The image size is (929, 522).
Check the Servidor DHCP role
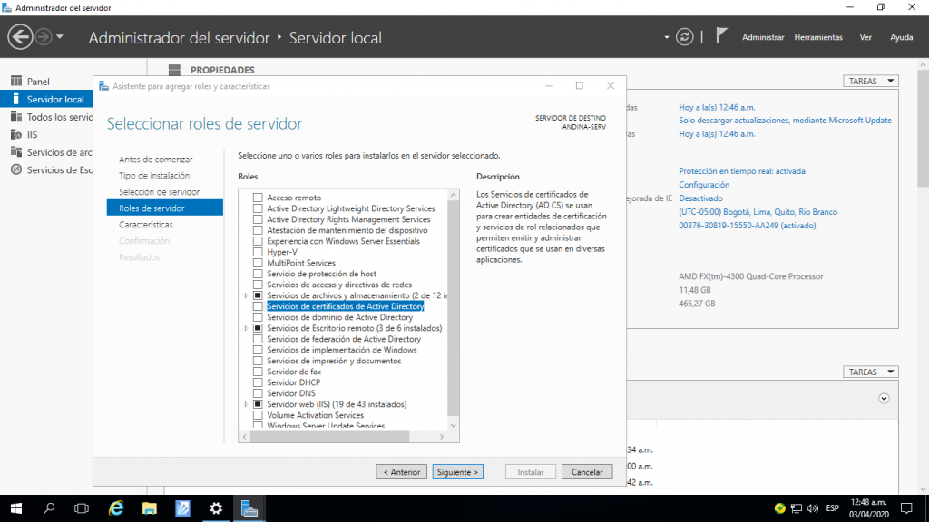tap(258, 382)
